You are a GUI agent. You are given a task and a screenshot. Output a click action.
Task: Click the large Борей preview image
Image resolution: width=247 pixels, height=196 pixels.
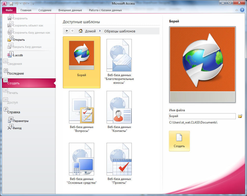(202, 64)
